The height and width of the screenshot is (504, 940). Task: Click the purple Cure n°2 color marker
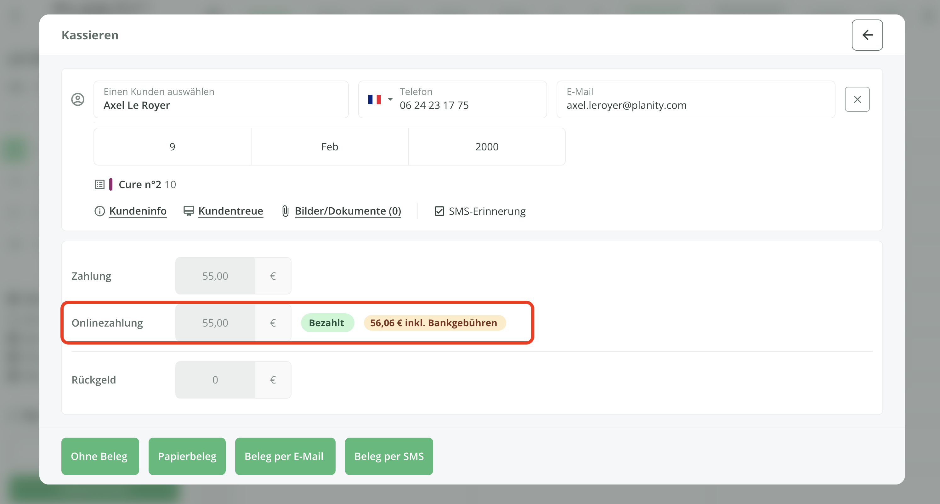pos(110,185)
